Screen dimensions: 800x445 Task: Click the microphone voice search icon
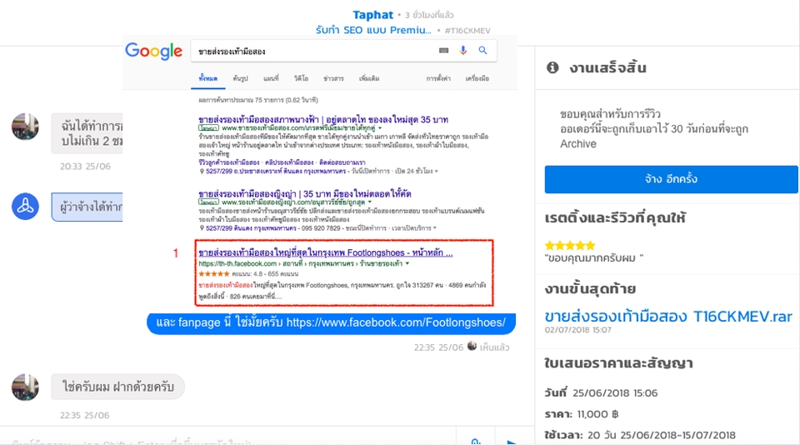(464, 51)
